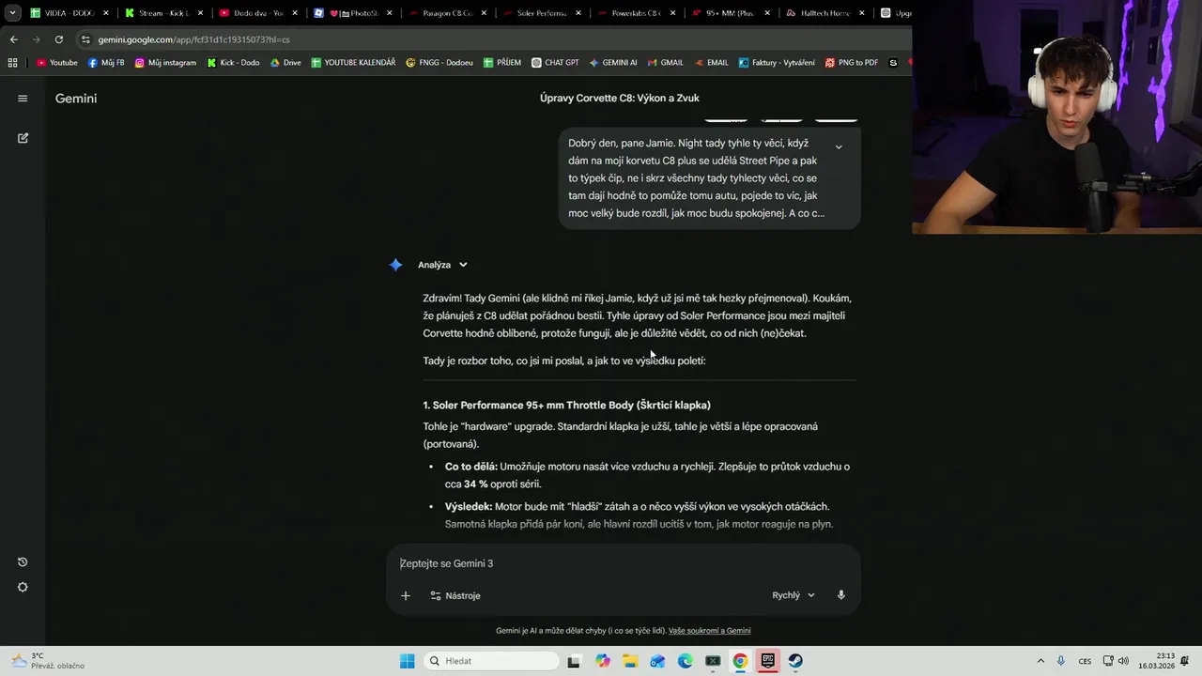Switch to the Halltech Hornet tab
The width and height of the screenshot is (1202, 676).
click(825, 13)
